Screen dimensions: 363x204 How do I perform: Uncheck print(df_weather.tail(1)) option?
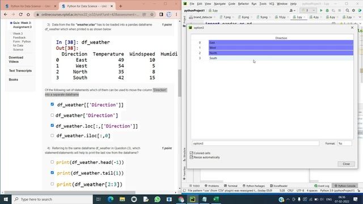(x=52, y=172)
